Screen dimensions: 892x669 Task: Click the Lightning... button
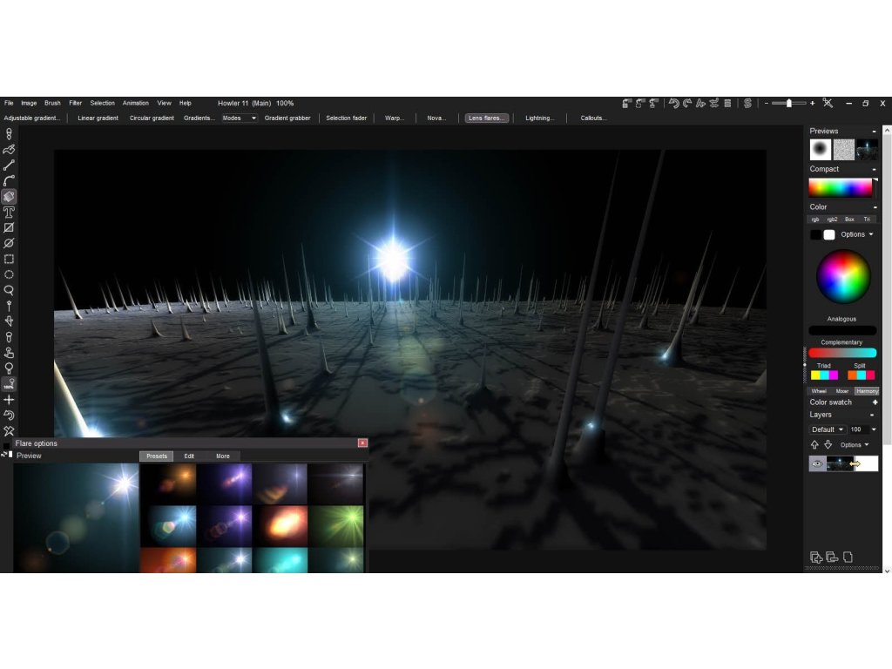[539, 118]
